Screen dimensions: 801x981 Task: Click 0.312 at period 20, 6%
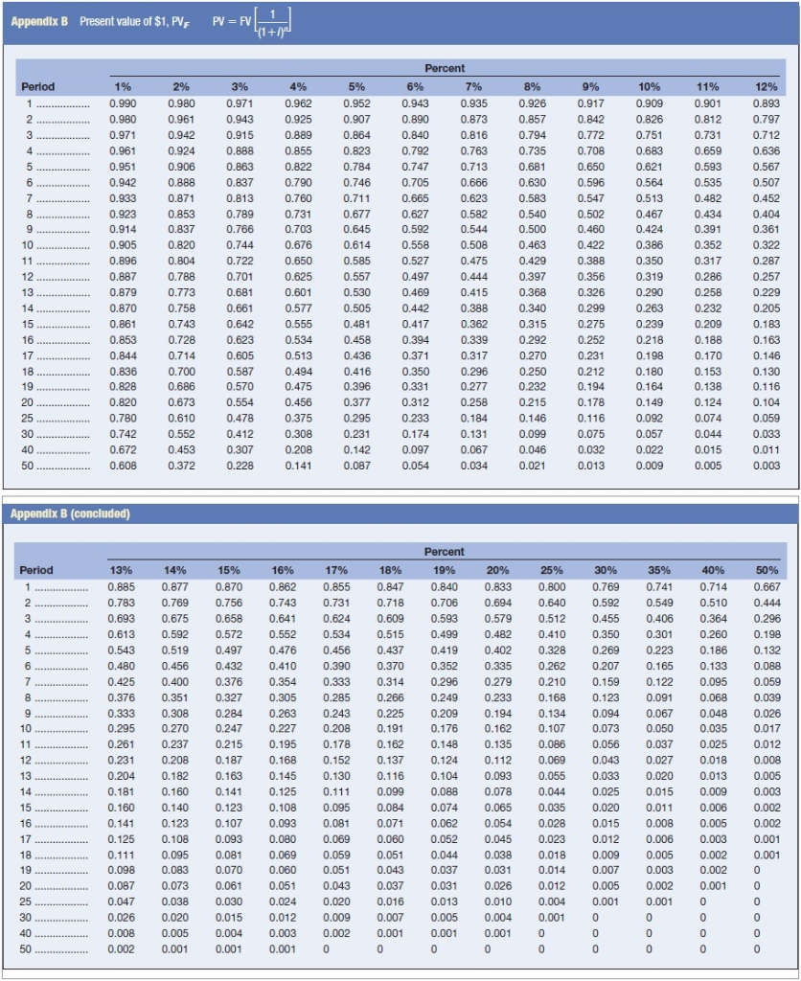[x=415, y=403]
